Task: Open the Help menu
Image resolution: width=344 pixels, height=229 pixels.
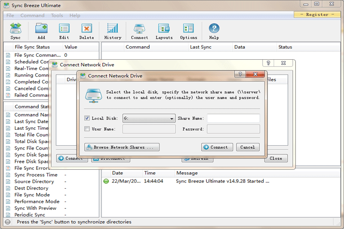Action: click(x=75, y=15)
